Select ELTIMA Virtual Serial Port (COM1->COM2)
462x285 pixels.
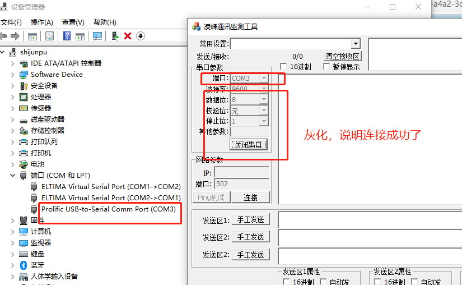coord(111,187)
